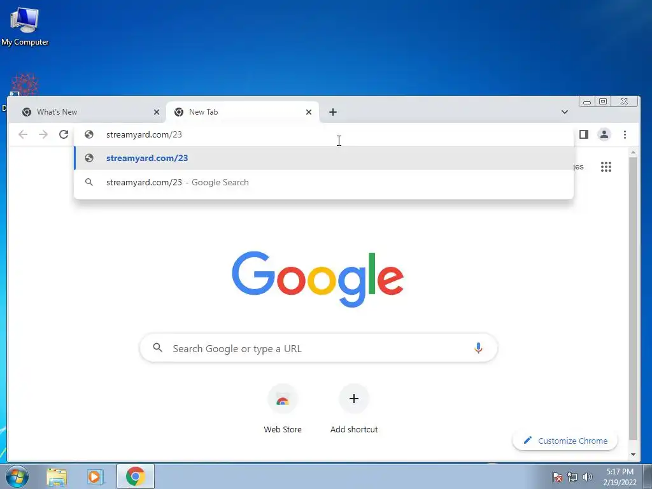Click the browser back arrow

pos(23,134)
